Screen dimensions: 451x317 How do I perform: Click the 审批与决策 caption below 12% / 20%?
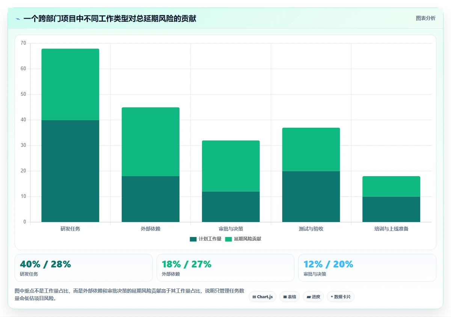point(315,274)
